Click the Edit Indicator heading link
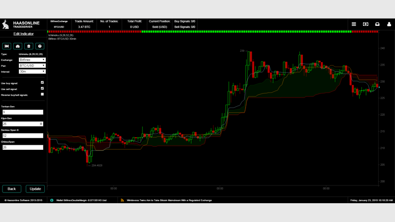Screen dimensions: 395x222 (23, 34)
